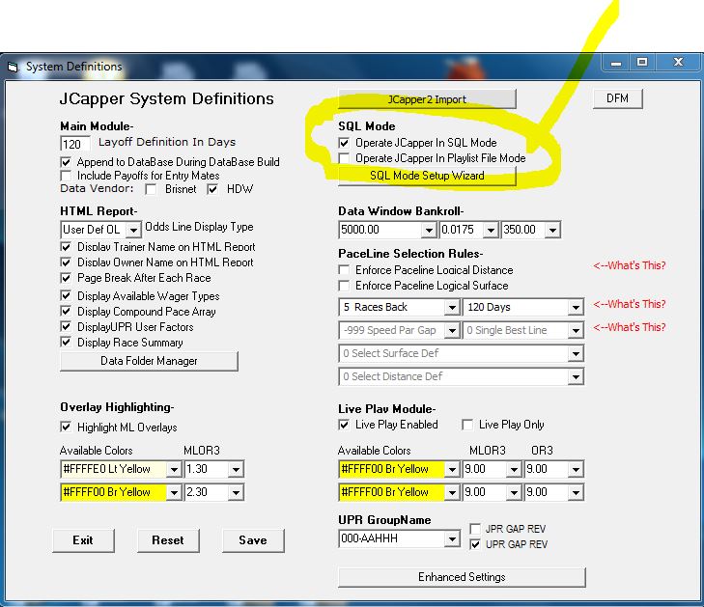The image size is (704, 607).
Task: Open first Live Play OR3 9.00 dropdown
Action: coord(576,470)
